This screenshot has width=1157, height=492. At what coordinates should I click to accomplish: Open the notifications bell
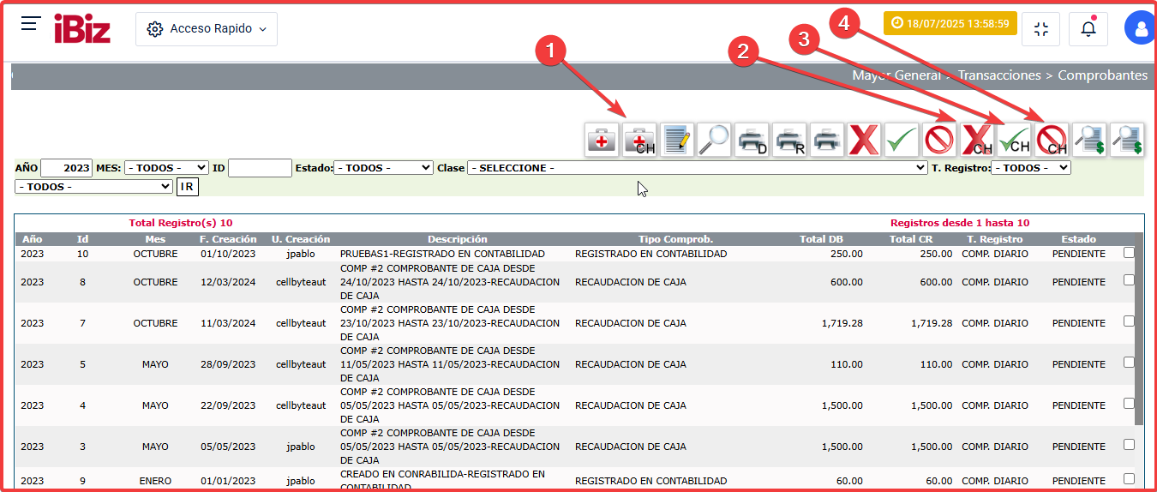click(1088, 29)
